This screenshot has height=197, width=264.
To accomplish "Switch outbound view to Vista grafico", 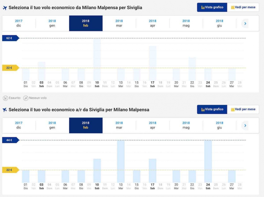I will (x=212, y=7).
